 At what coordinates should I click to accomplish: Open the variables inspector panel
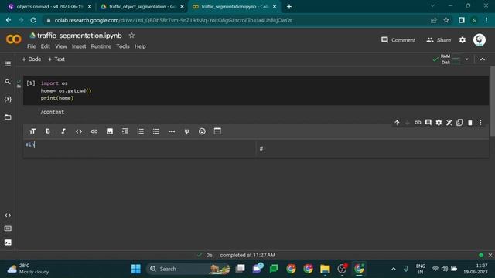pyautogui.click(x=8, y=100)
